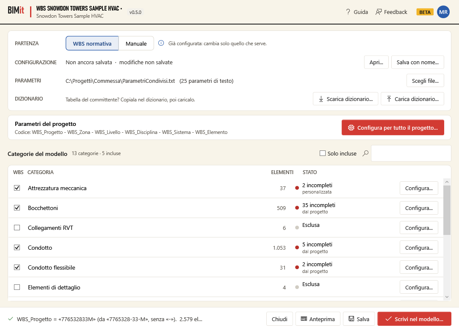Click Carica dizionario...
Screen dimensions: 459x330
412,99
